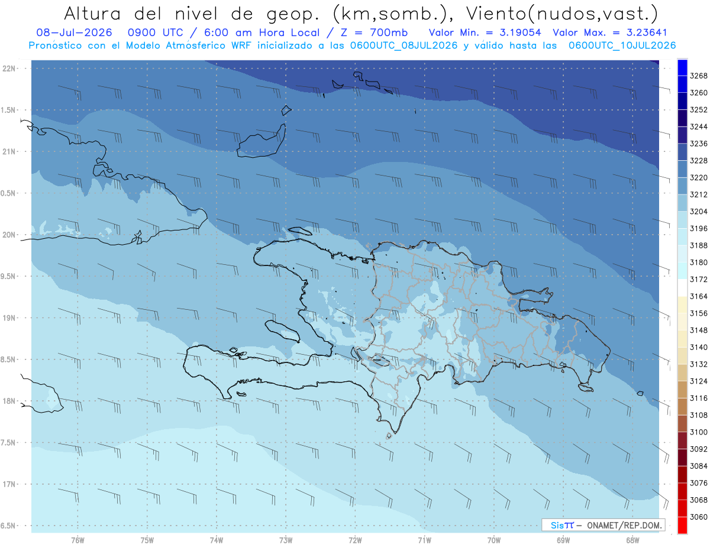Click the '76W' longitude axis label
This screenshot has width=710, height=548.
tap(78, 540)
